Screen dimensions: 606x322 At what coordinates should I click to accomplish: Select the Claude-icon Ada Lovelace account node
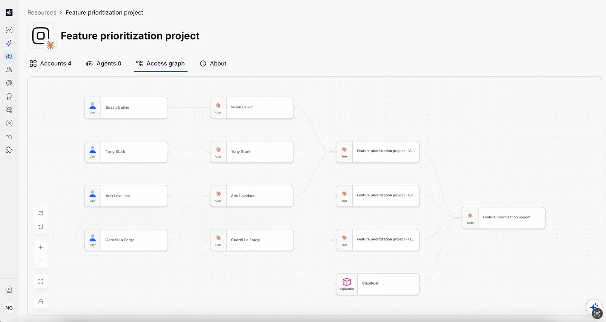click(252, 196)
